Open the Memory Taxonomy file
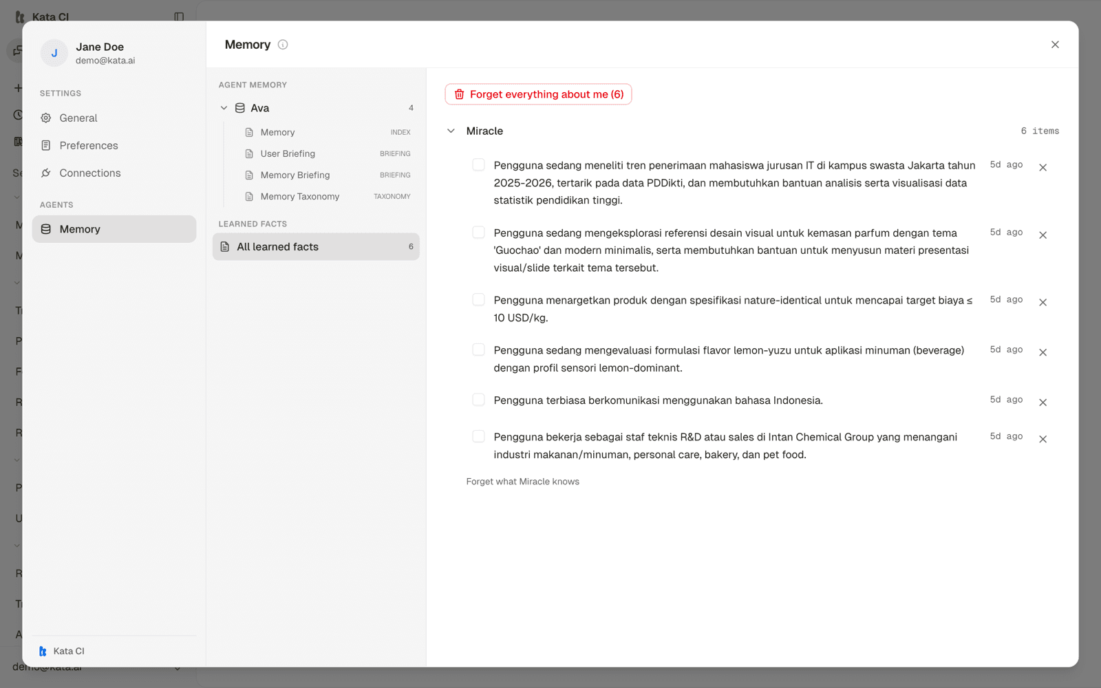Viewport: 1101px width, 688px height. [328, 196]
